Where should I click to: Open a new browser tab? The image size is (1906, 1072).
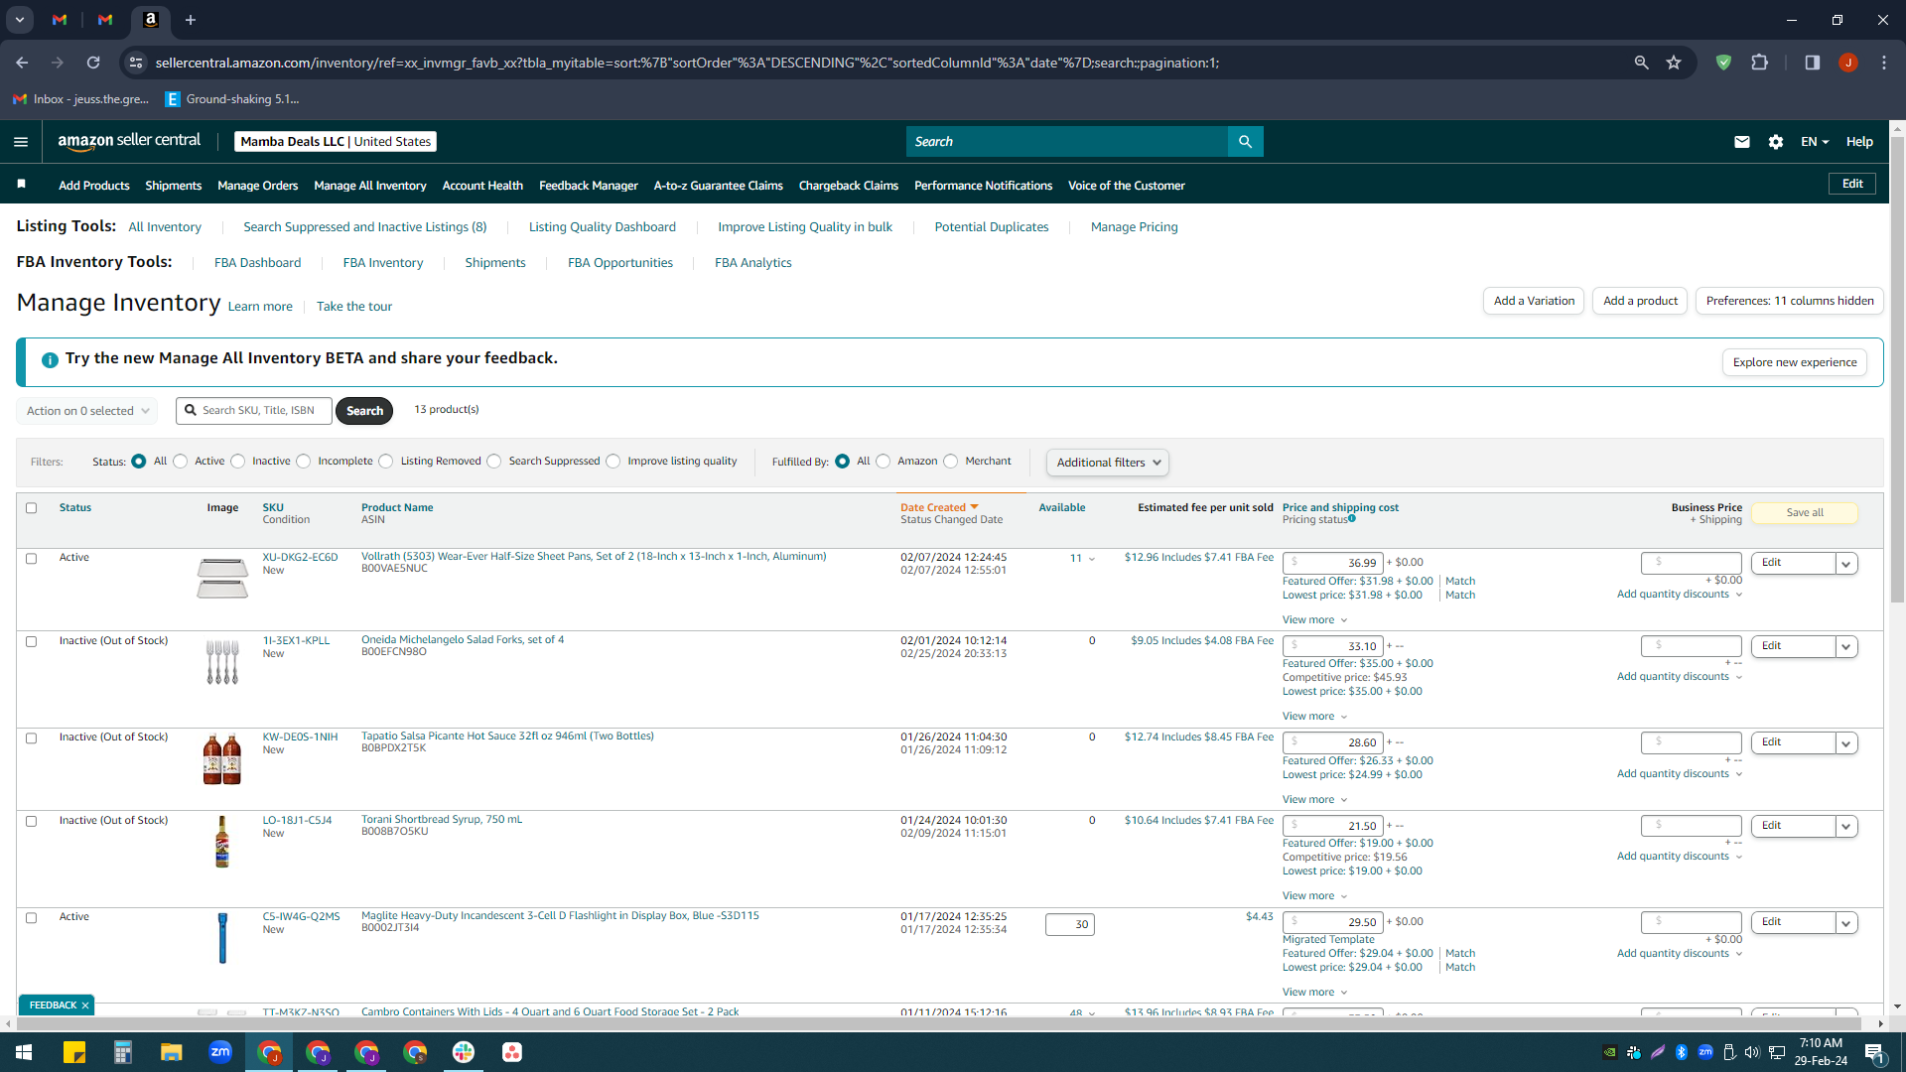191,20
